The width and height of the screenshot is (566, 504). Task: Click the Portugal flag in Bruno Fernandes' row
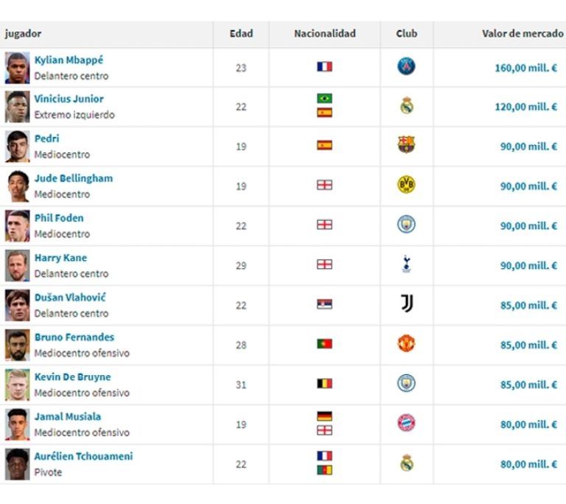[324, 344]
